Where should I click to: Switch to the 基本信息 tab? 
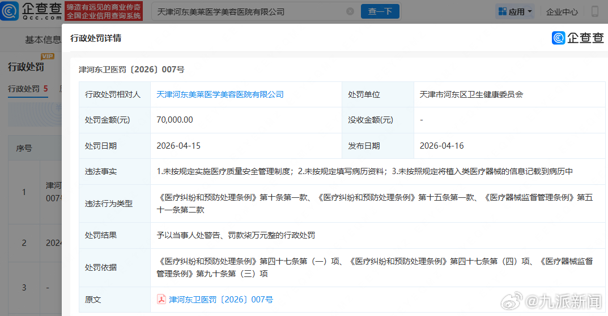click(x=42, y=40)
